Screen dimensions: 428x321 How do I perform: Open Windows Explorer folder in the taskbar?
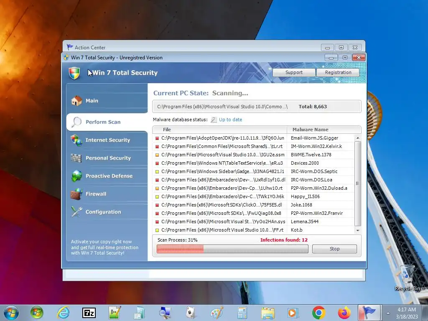point(268,313)
